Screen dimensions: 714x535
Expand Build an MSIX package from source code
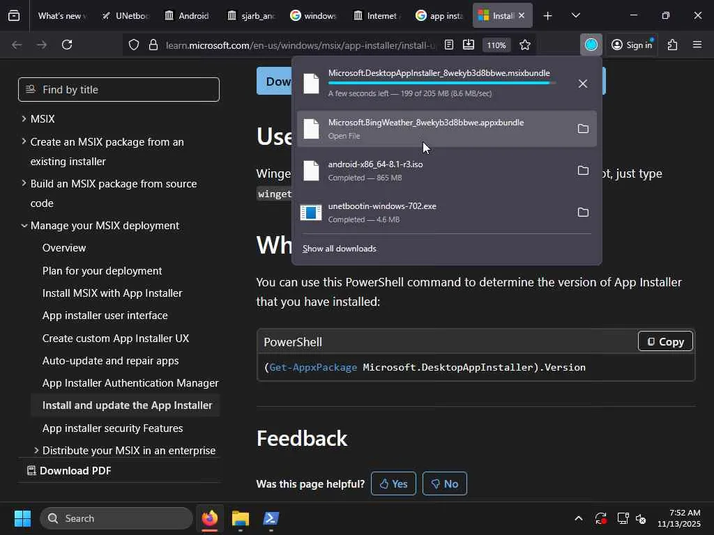24,183
